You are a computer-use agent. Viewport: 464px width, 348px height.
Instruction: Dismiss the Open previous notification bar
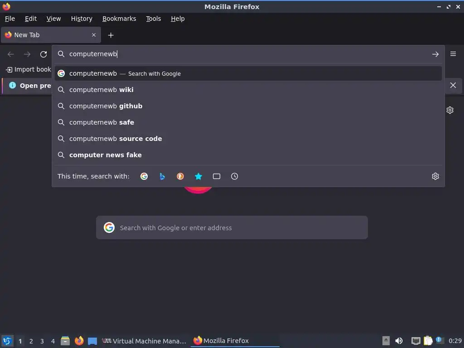click(x=453, y=85)
